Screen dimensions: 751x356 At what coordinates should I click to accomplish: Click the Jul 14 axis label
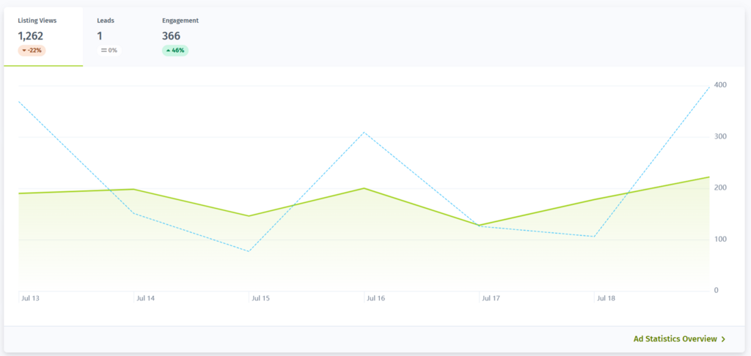point(146,298)
